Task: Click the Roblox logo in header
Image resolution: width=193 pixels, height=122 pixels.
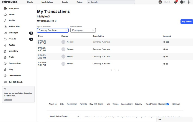Action: click(10, 2)
